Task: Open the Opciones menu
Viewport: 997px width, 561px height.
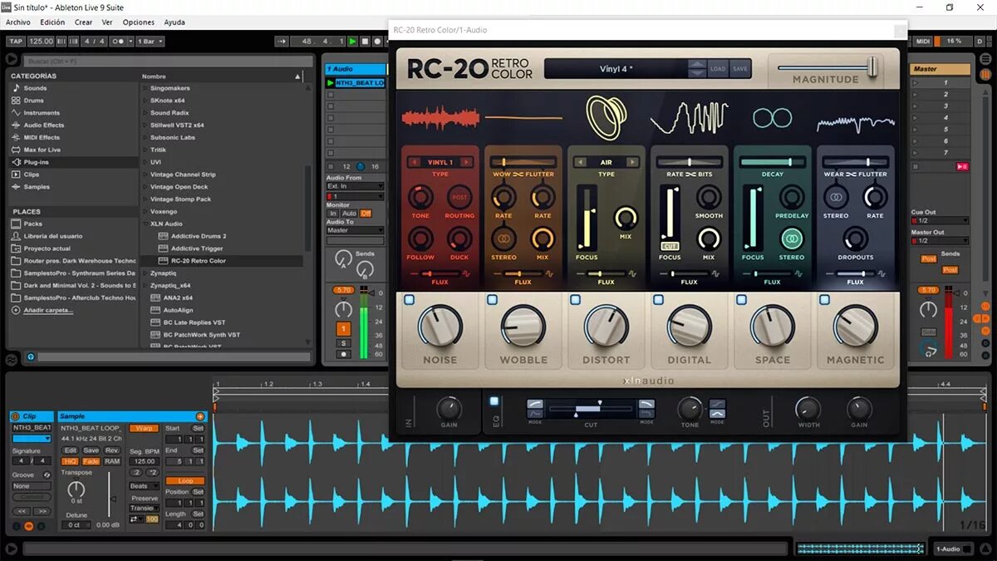Action: [139, 22]
